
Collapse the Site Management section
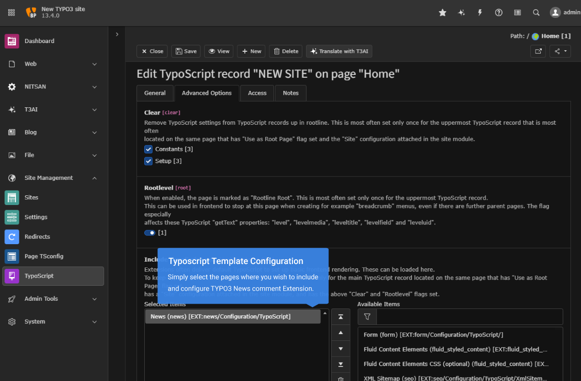53,177
